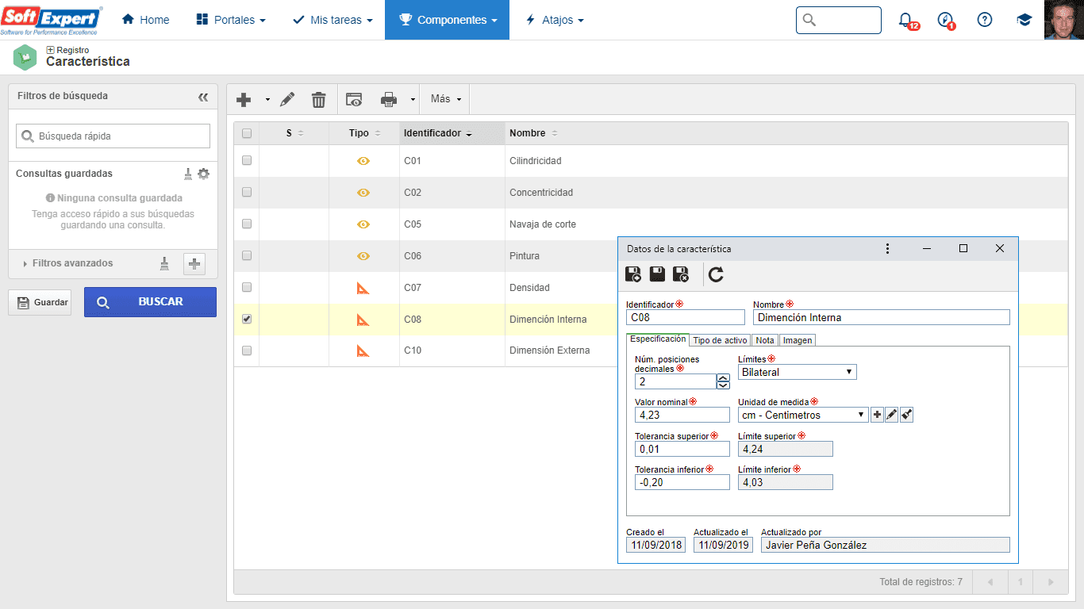Switch to the Tipo de activo tab
This screenshot has width=1084, height=609.
pyautogui.click(x=720, y=340)
